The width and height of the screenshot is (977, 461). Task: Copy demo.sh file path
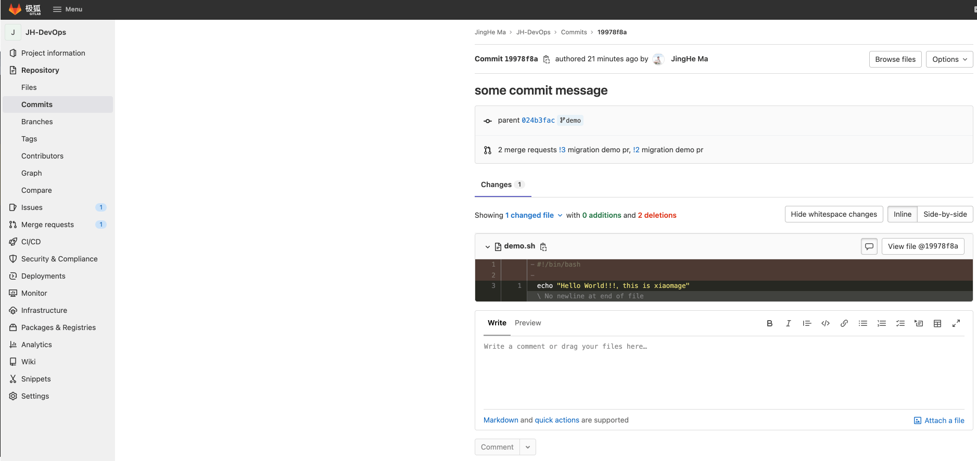point(543,247)
